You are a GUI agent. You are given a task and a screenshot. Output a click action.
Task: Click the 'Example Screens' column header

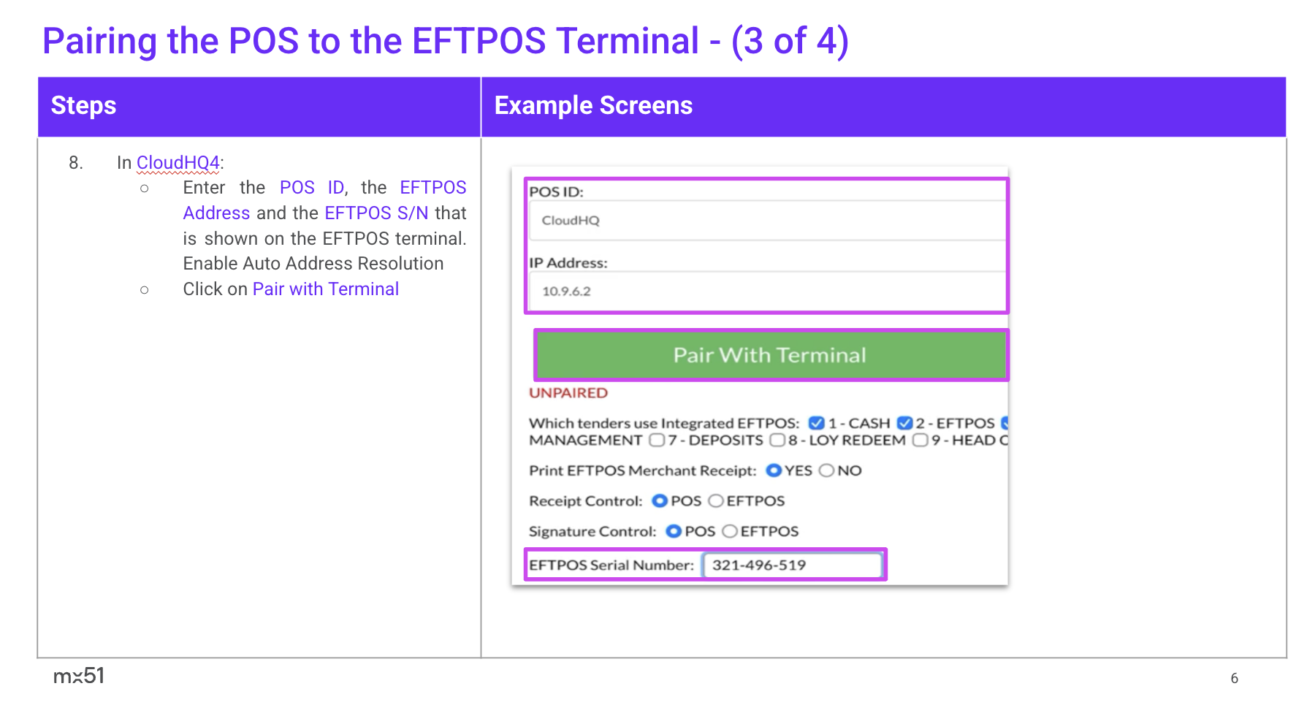pos(593,106)
